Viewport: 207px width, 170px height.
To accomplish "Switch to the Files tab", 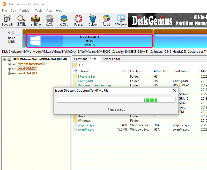I will pyautogui.click(x=93, y=58).
